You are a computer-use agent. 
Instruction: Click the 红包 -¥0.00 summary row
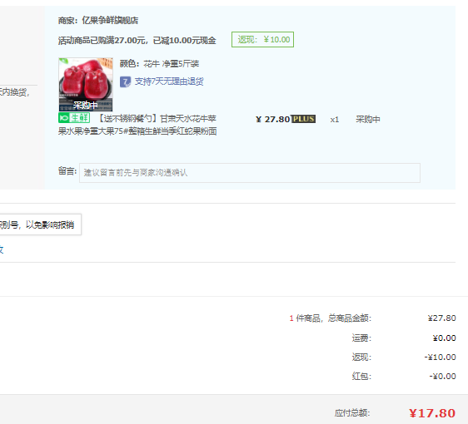pos(404,376)
